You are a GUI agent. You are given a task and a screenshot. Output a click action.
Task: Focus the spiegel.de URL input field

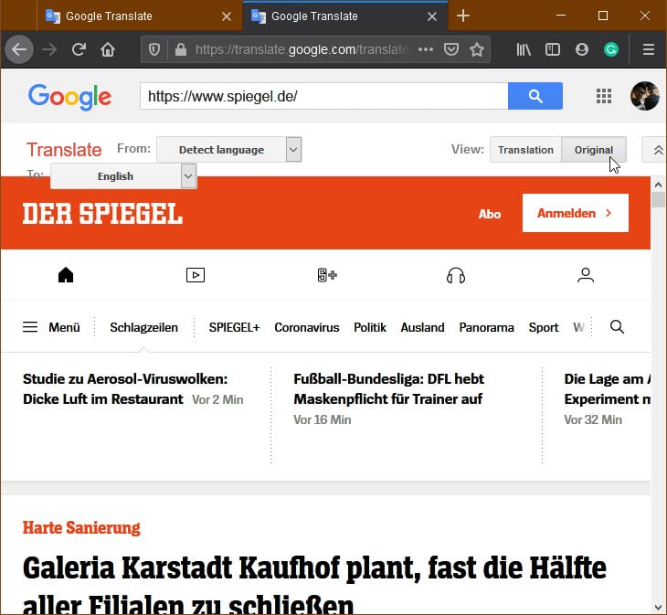coord(323,96)
